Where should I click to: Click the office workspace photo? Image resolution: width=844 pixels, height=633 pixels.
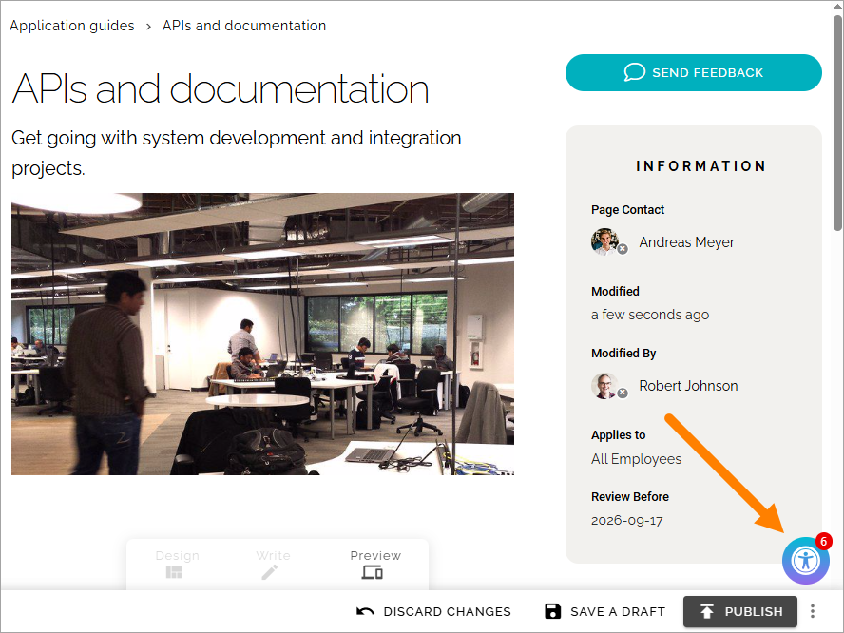(262, 335)
